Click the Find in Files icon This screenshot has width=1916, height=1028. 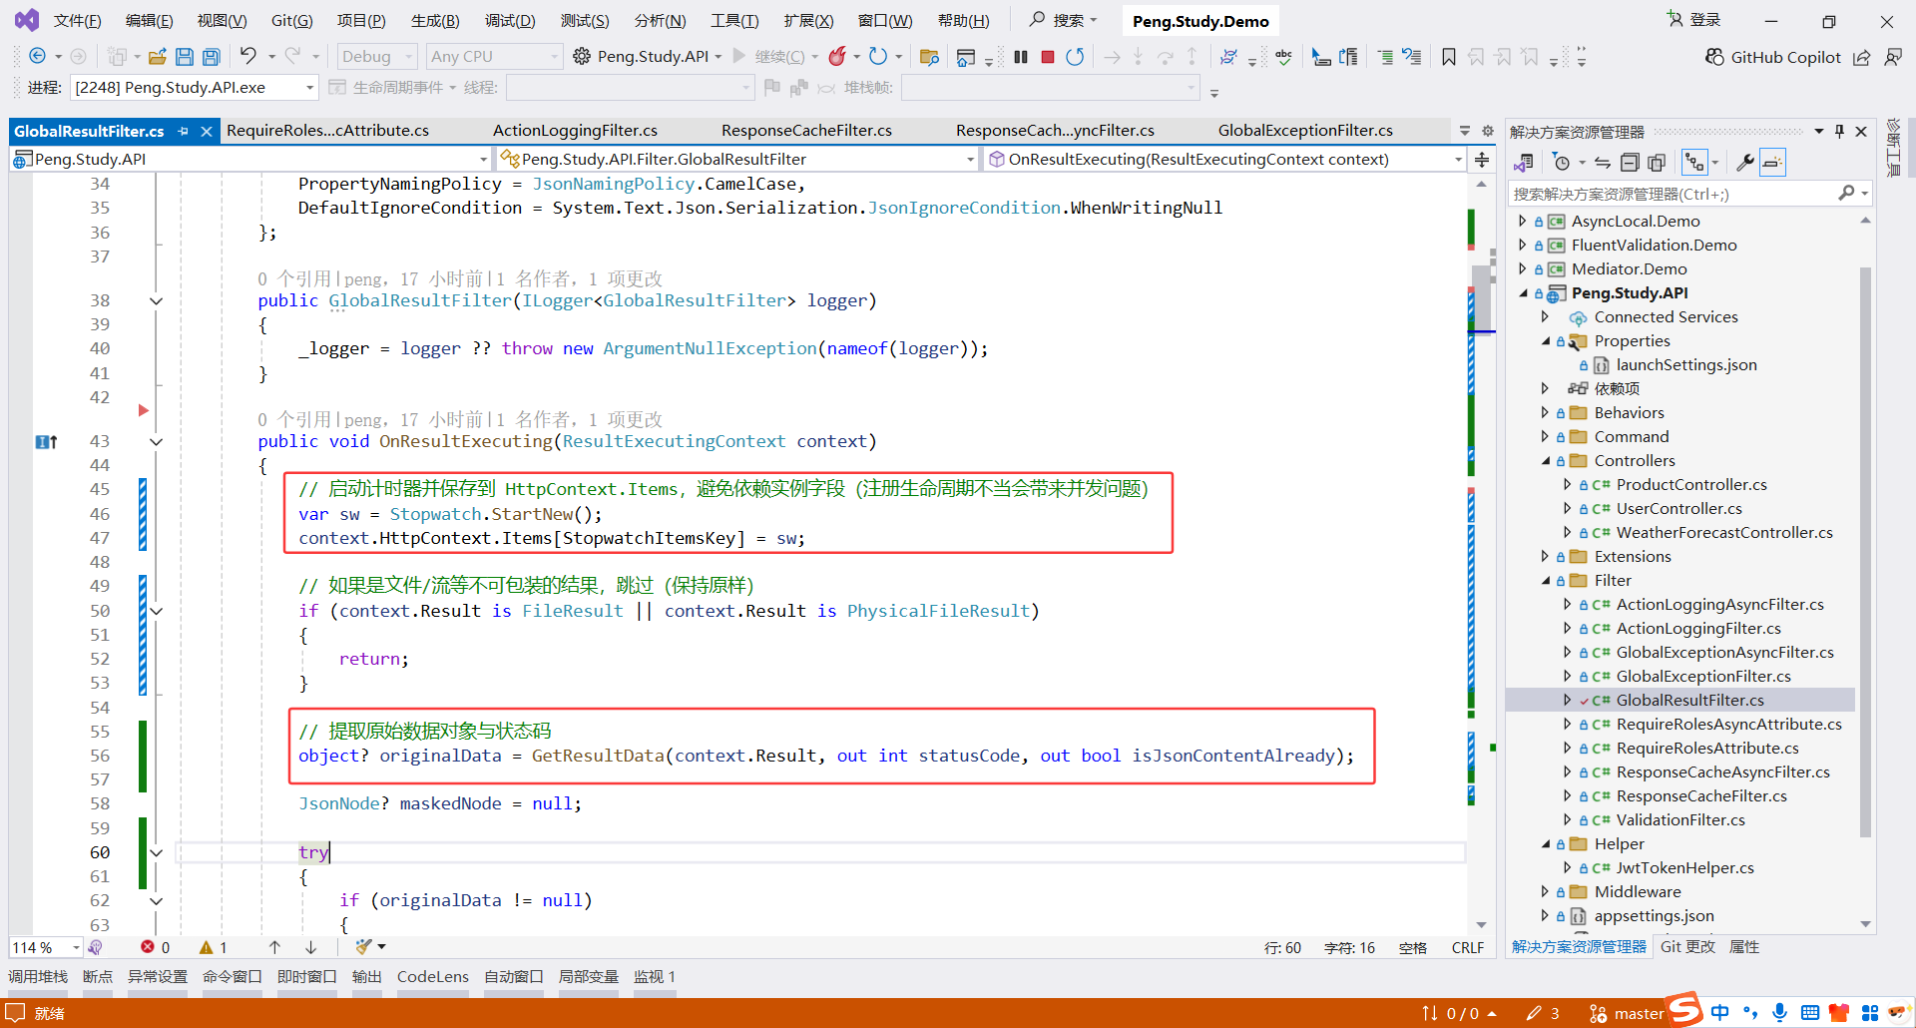pyautogui.click(x=929, y=57)
